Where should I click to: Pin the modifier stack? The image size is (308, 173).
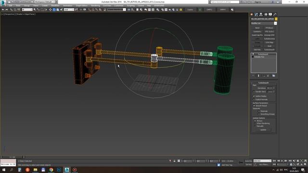coord(253,75)
